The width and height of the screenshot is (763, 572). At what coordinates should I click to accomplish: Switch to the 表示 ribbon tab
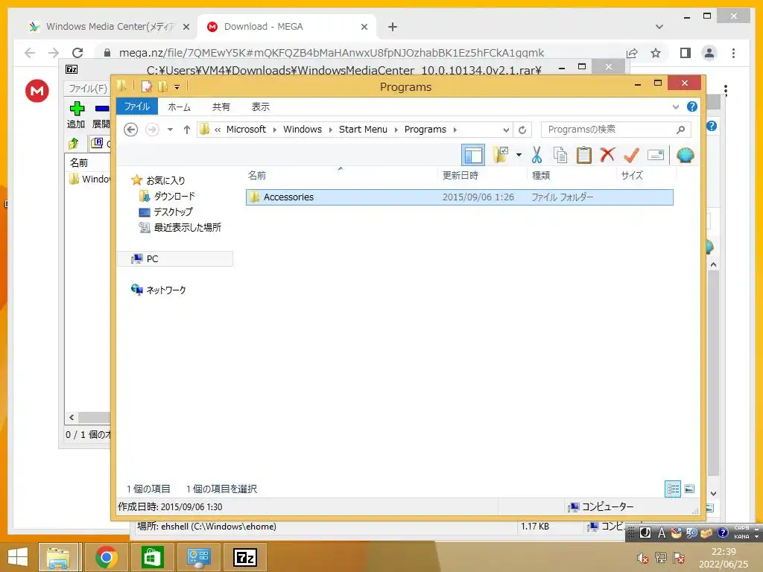click(x=260, y=107)
